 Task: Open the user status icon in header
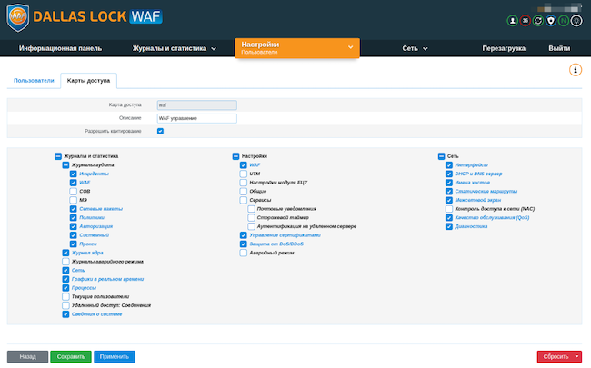tap(512, 21)
